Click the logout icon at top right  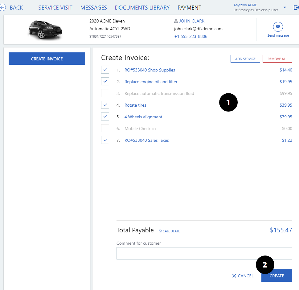[x=296, y=8]
